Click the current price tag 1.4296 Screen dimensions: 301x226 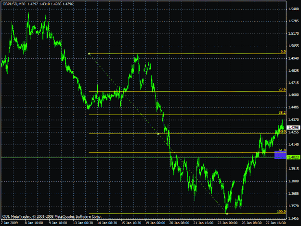point(293,128)
